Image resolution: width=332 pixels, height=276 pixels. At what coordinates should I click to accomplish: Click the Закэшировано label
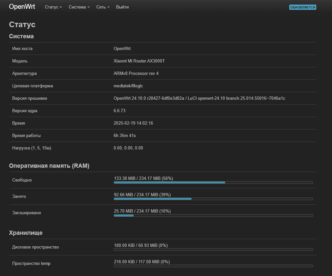(27, 213)
